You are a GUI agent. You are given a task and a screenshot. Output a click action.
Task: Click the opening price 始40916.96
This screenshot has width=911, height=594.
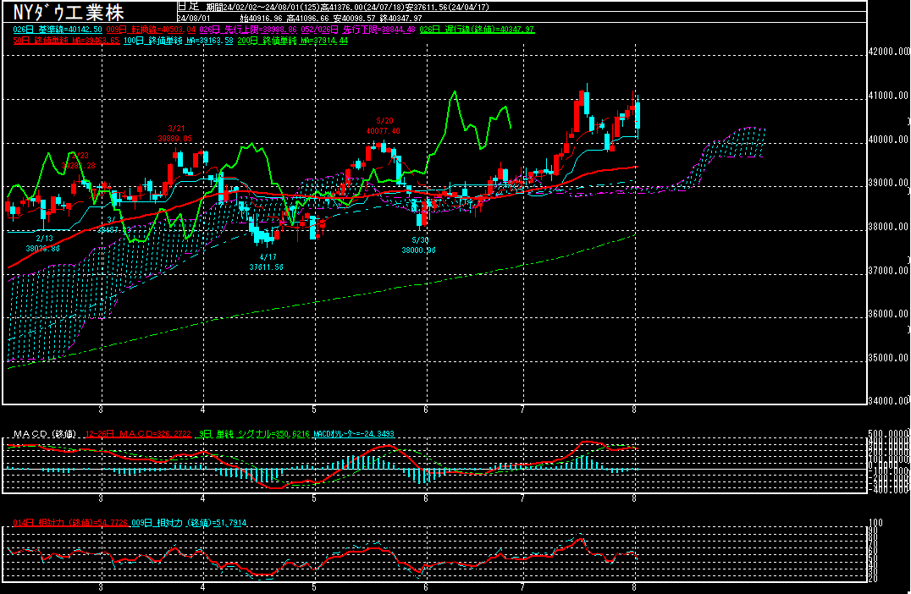[262, 18]
